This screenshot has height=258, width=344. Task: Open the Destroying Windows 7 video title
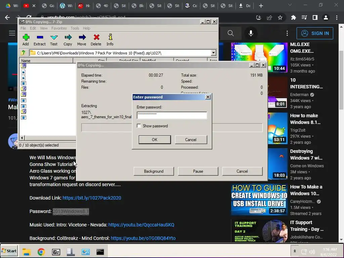306,155
